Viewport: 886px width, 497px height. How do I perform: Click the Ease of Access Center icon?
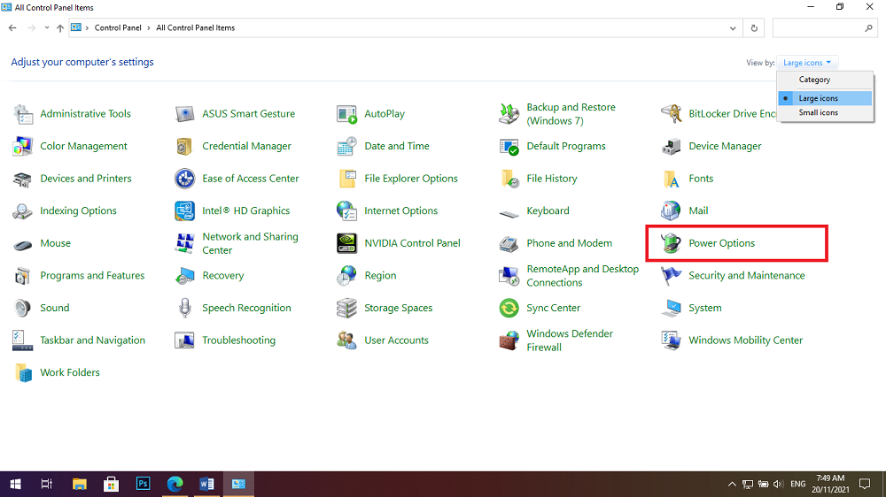pyautogui.click(x=185, y=179)
